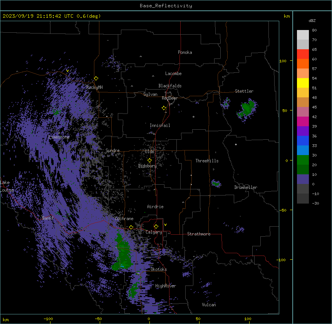The width and height of the screenshot is (332, 324).
Task: Select the Strathmore label
Action: coord(199,234)
